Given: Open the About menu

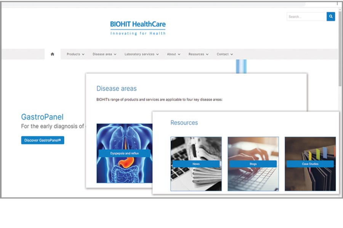Looking at the screenshot, I should click(x=173, y=54).
